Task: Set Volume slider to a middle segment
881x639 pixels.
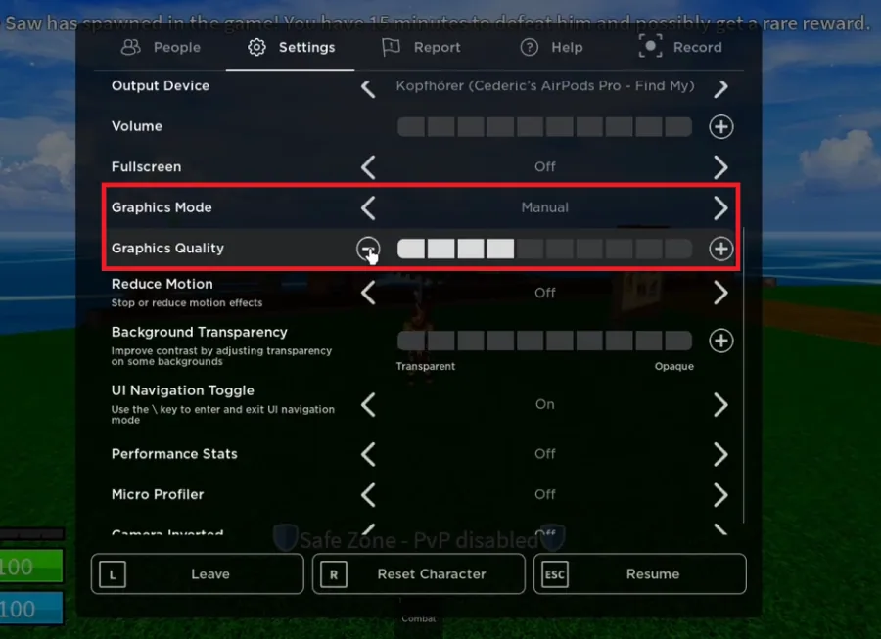Action: [544, 127]
